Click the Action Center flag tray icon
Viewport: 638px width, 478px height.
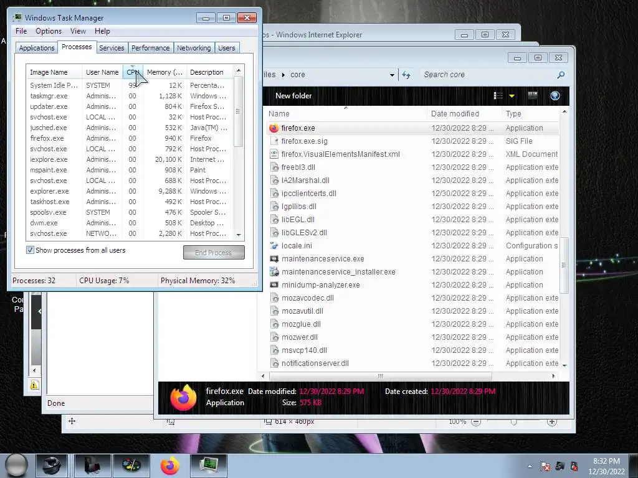(545, 466)
